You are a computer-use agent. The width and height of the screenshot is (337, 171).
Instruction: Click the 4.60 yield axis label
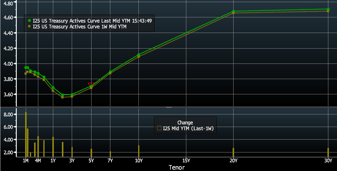pyautogui.click(x=8, y=17)
